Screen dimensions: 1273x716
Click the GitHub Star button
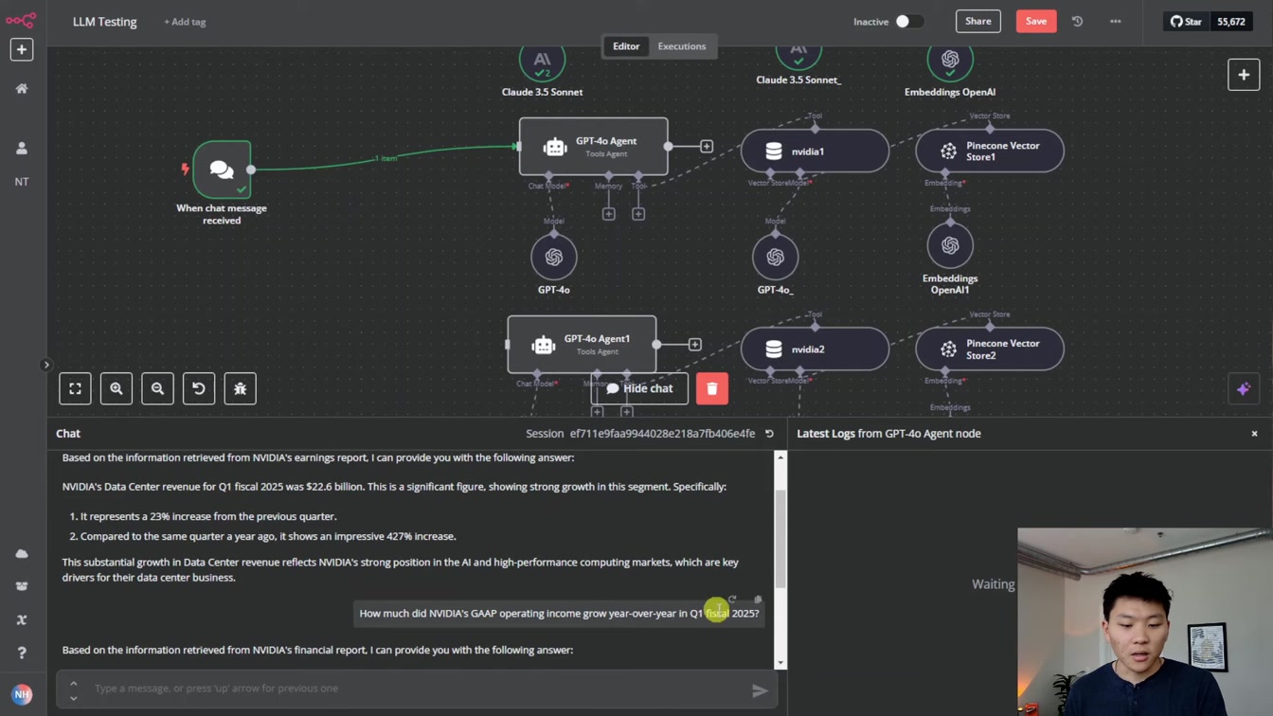tap(1186, 21)
